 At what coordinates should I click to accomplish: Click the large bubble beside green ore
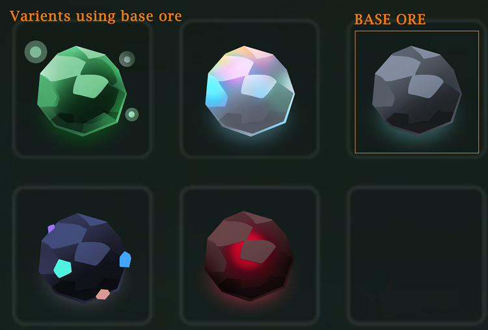coord(36,52)
